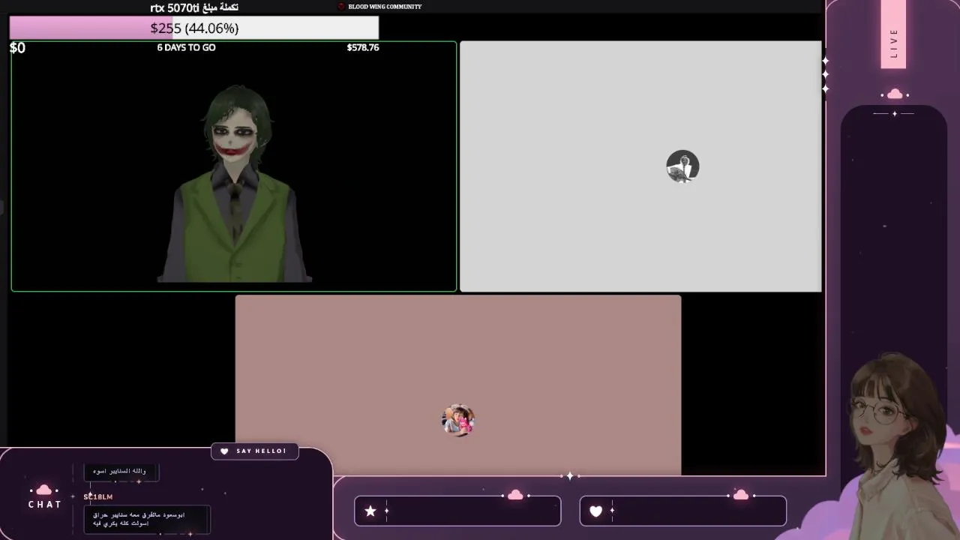Click the LIVE ribbon badge
The width and height of the screenshot is (960, 540).
click(x=893, y=34)
